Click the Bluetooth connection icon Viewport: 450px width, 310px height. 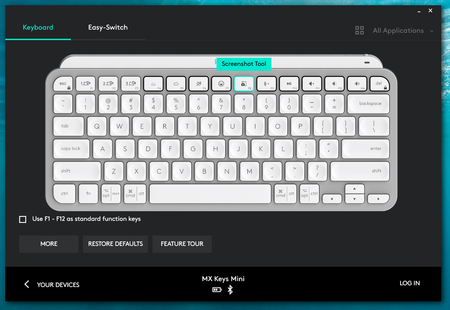[230, 290]
